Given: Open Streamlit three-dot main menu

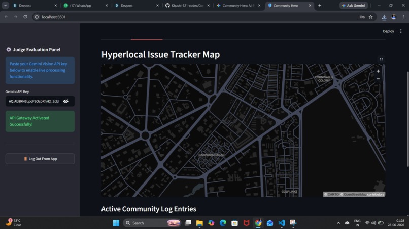Looking at the screenshot, I should pos(401,31).
